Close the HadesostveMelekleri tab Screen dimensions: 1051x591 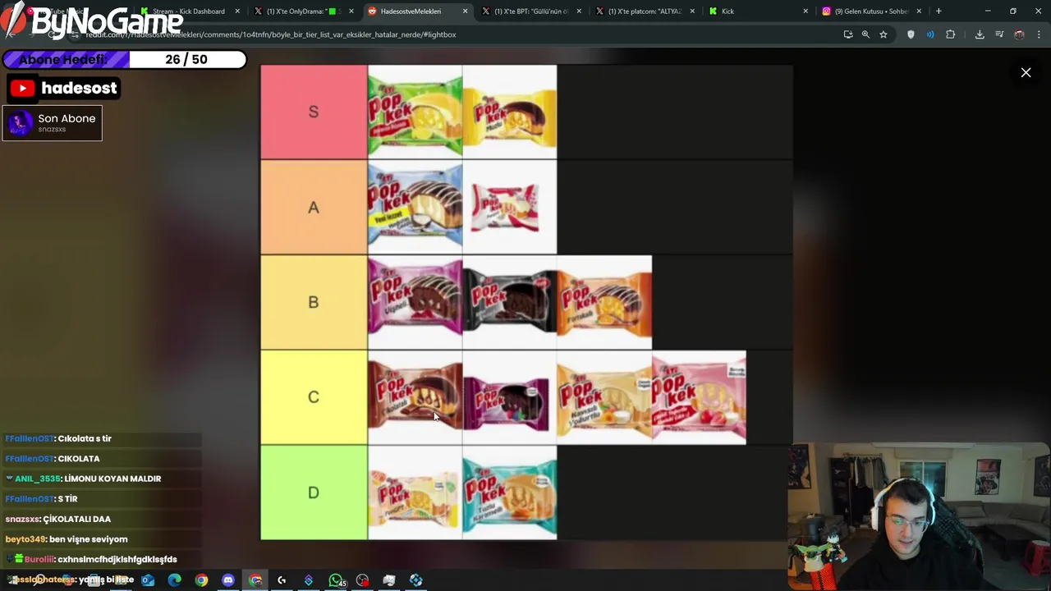coord(466,11)
